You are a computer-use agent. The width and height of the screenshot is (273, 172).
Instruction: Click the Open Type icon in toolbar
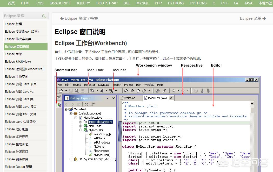coord(158,91)
